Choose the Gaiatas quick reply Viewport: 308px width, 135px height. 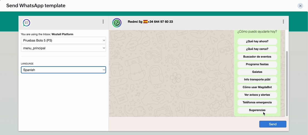pos(257,72)
